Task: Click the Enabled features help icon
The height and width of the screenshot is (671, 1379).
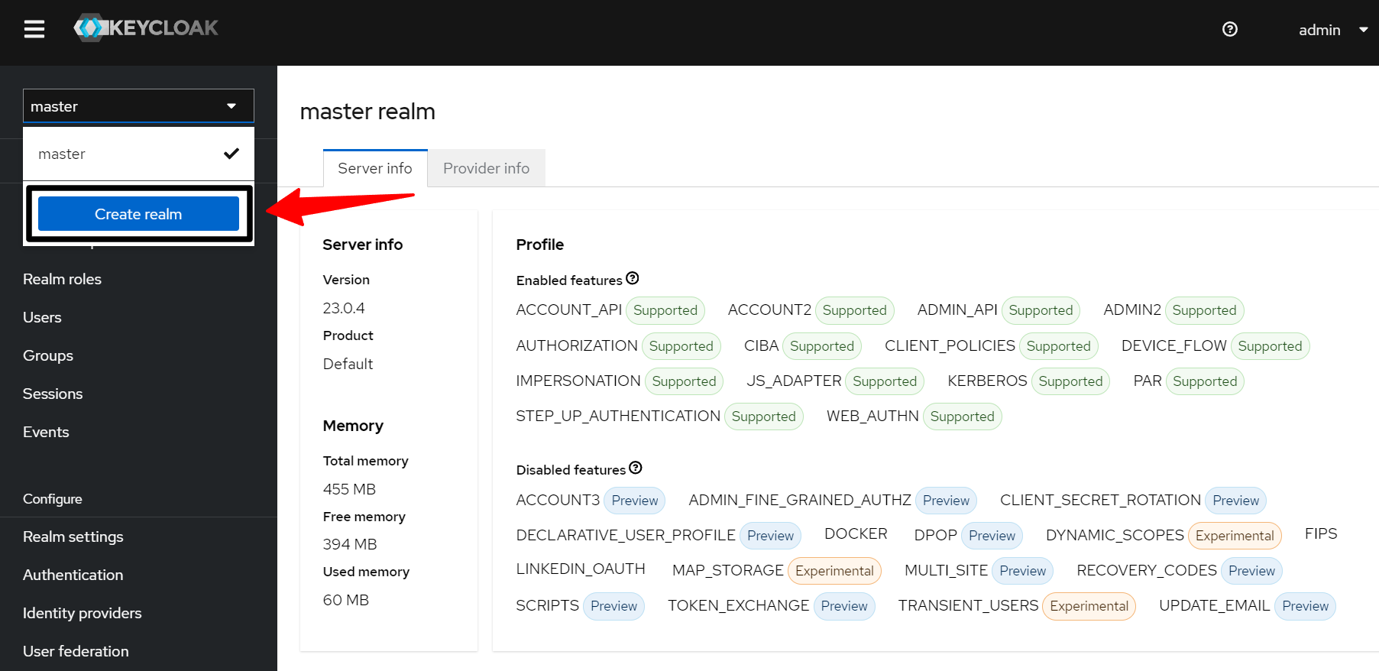Action: tap(633, 278)
